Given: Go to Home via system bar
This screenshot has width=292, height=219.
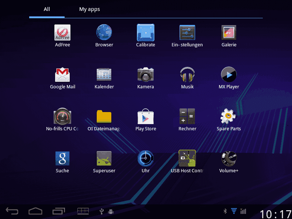Looking at the screenshot, I should [35, 211].
